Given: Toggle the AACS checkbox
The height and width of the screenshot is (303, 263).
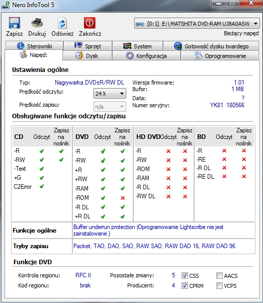Looking at the screenshot, I should (219, 275).
